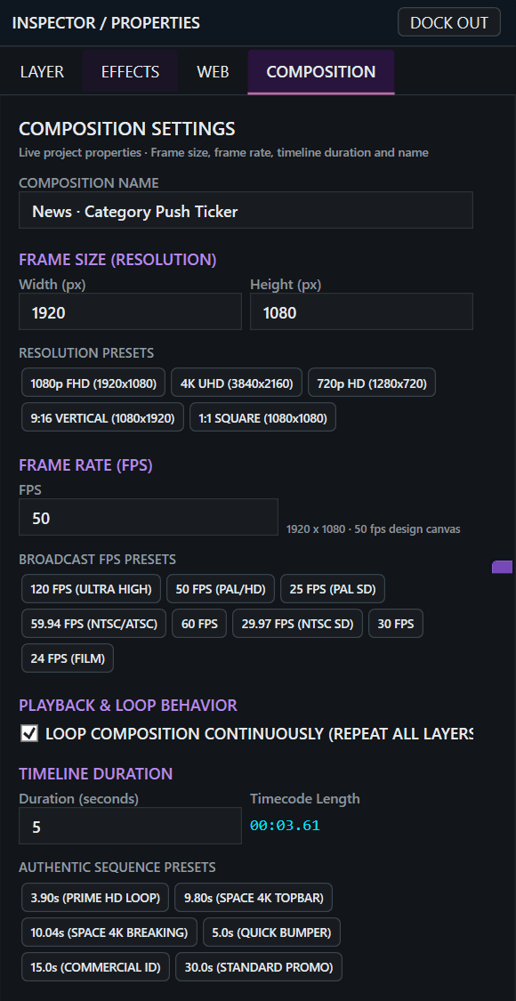516x1001 pixels.
Task: Select the 15.0s (COMMERCIAL ID) preset
Action: (x=96, y=966)
